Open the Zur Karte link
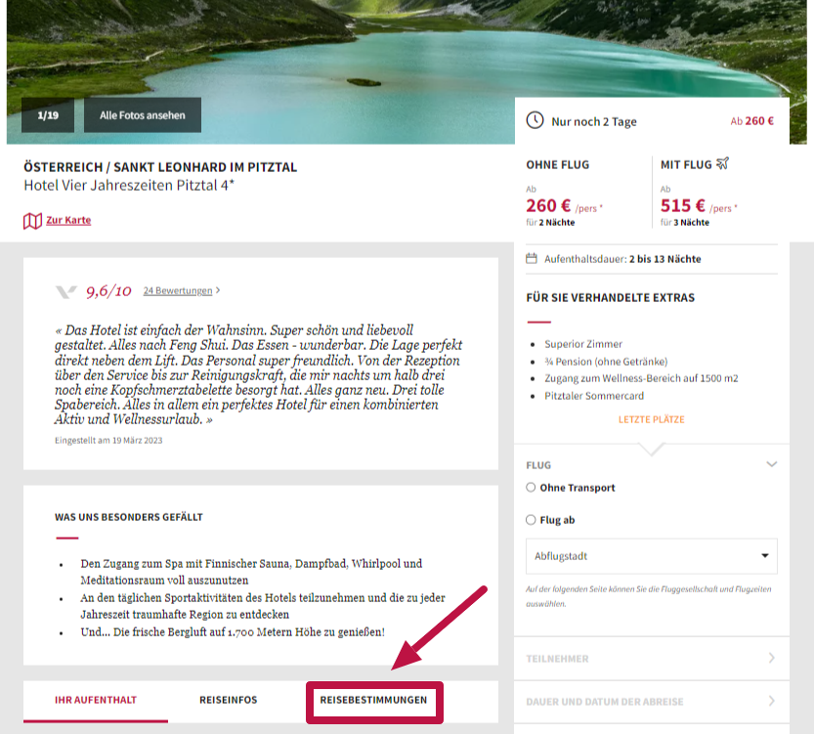Viewport: 814px width, 734px height. pos(68,221)
